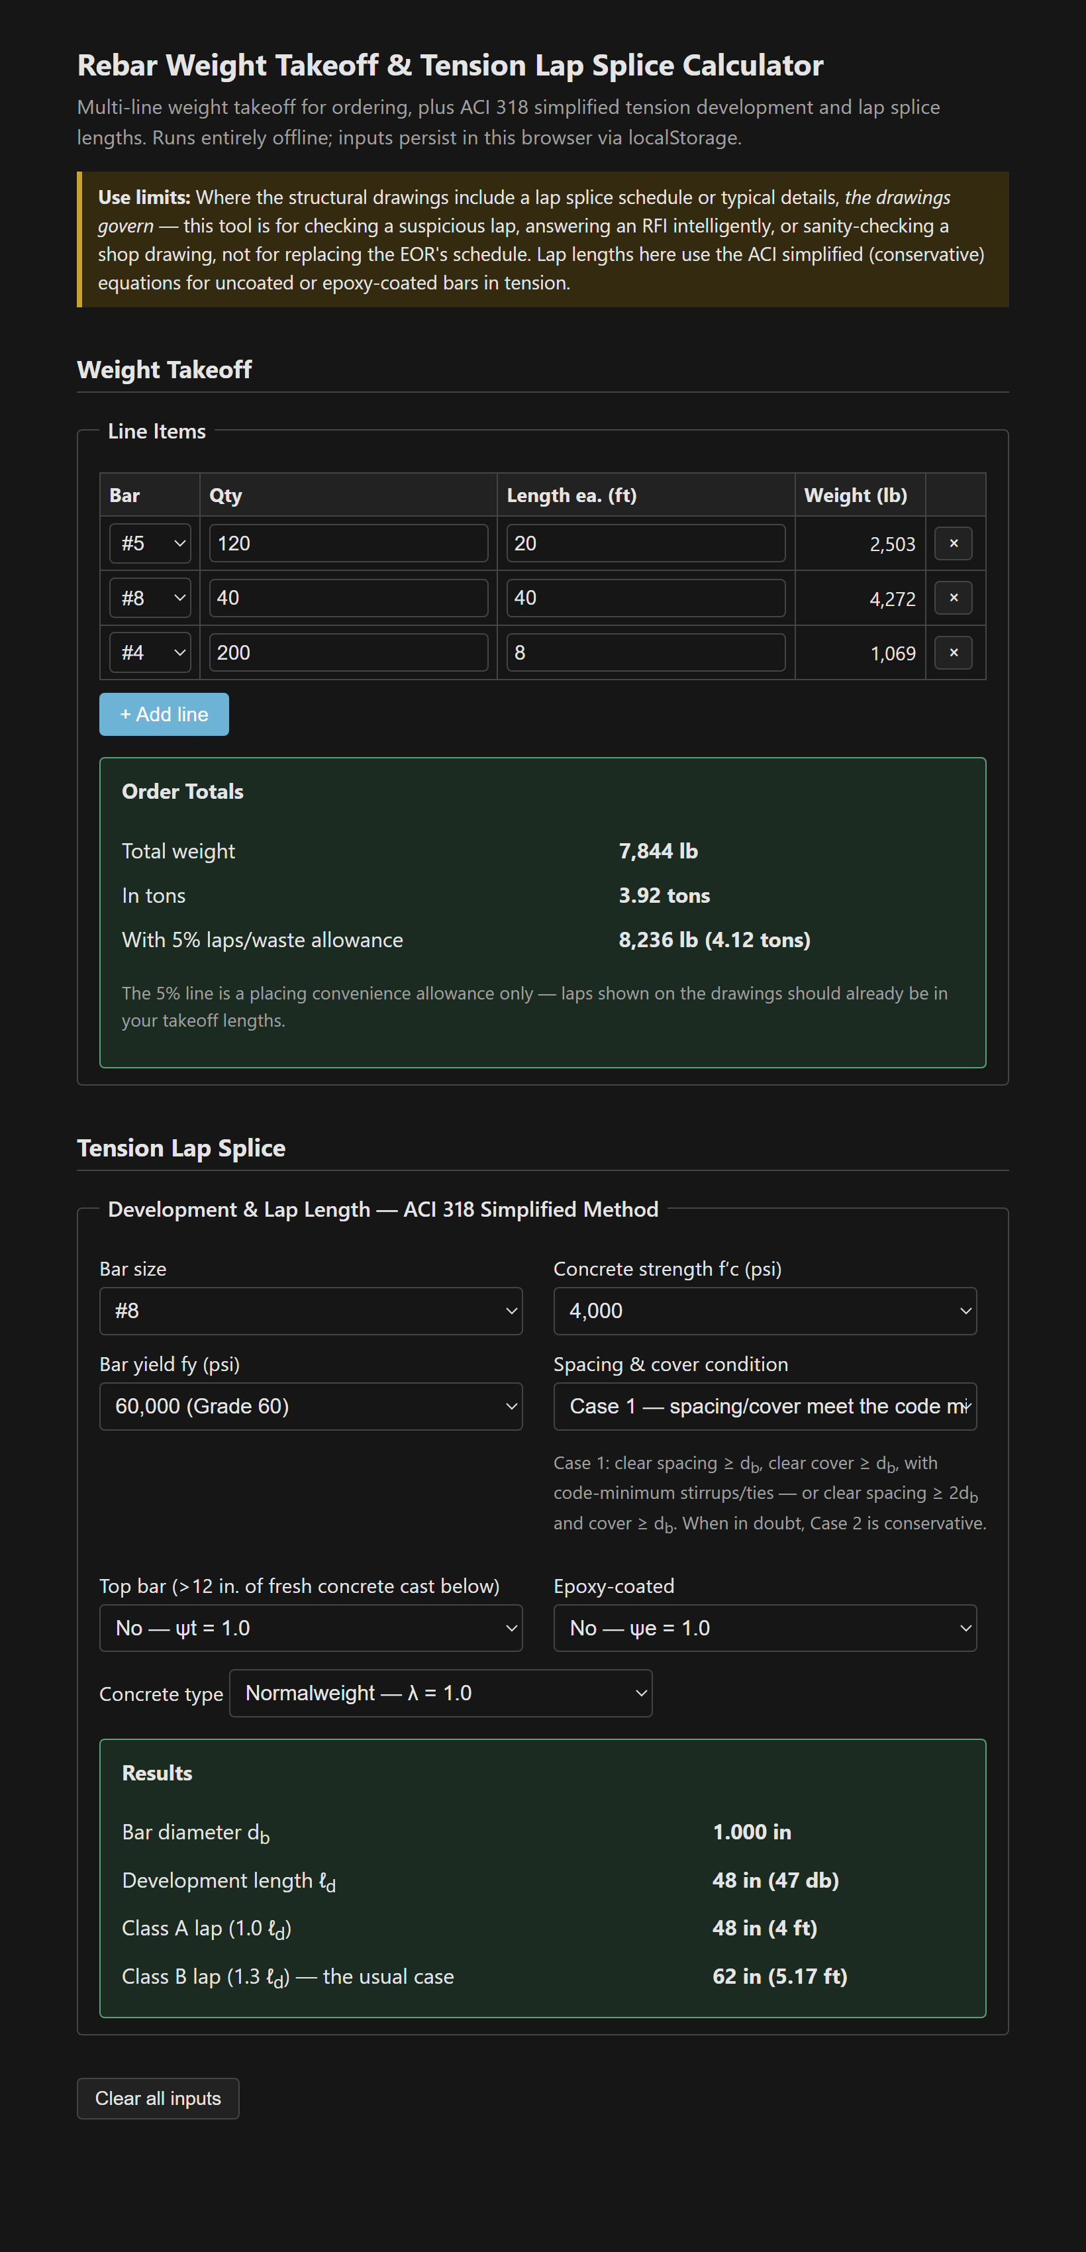Image resolution: width=1086 pixels, height=2252 pixels.
Task: Click the 1,069 weight cell
Action: [x=860, y=653]
